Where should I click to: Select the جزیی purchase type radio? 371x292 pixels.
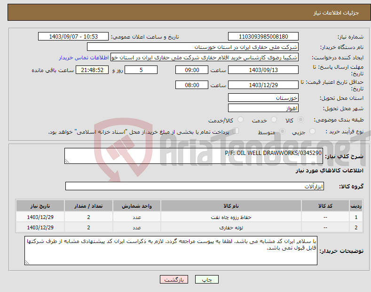coord(312,131)
